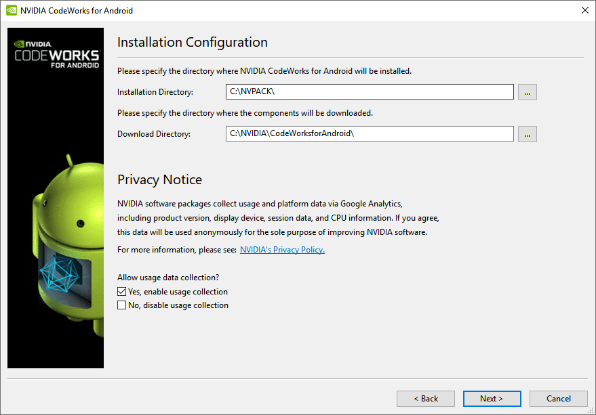Click inside the Installation Directory field

370,92
